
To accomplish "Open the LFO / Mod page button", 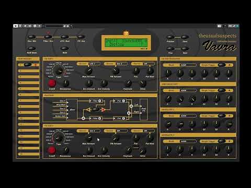I will (x=65, y=37).
